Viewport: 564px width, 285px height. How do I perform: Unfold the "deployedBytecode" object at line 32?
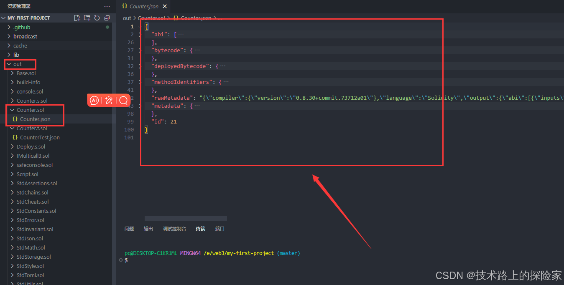click(x=140, y=66)
